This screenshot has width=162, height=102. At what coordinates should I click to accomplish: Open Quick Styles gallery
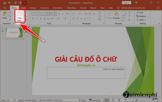tap(124, 16)
